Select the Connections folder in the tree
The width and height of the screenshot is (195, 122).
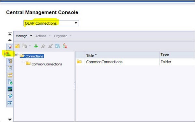32,56
